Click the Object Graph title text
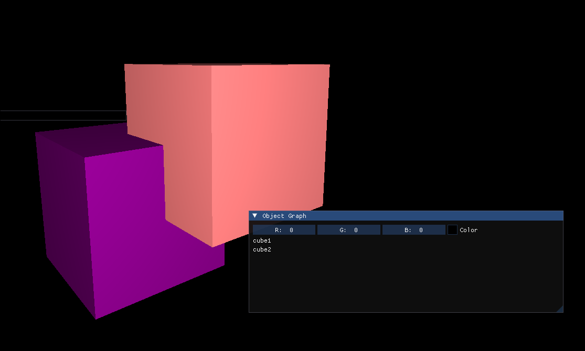Viewport: 585px width, 351px height. click(284, 216)
